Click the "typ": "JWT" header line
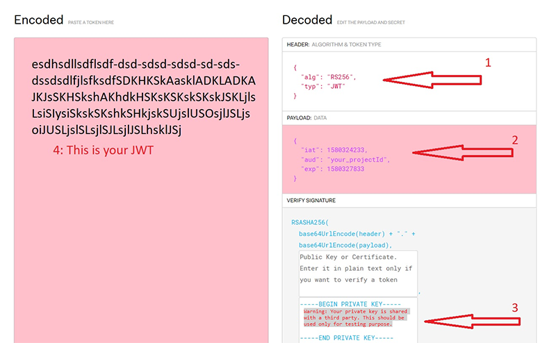The width and height of the screenshot is (556, 343). (x=322, y=86)
